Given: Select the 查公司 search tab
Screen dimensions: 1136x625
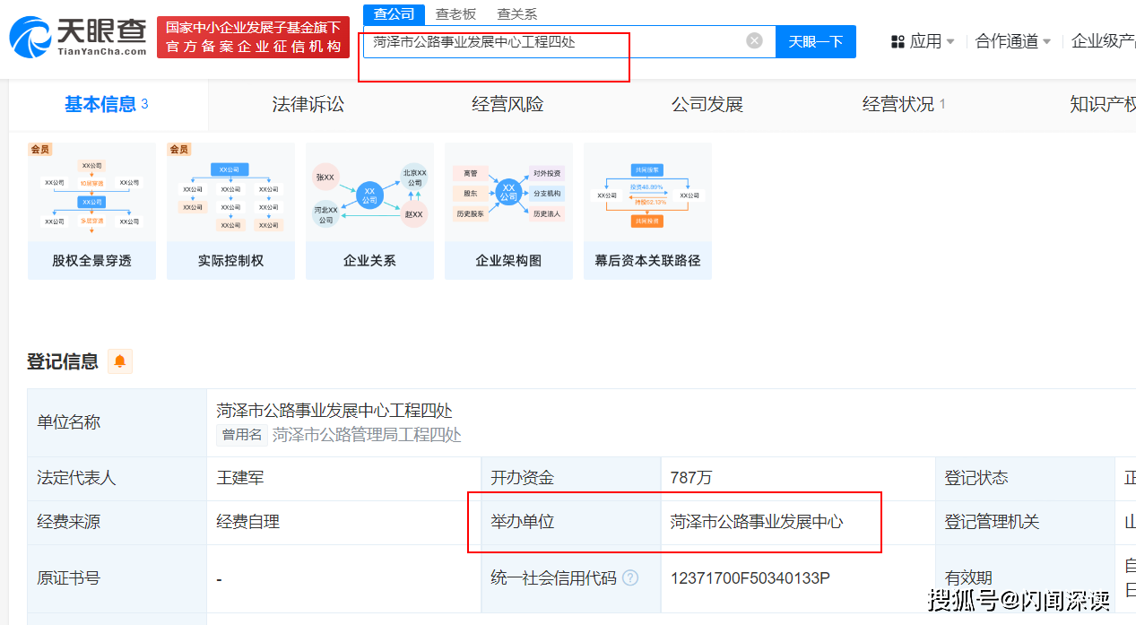Looking at the screenshot, I should 394,14.
